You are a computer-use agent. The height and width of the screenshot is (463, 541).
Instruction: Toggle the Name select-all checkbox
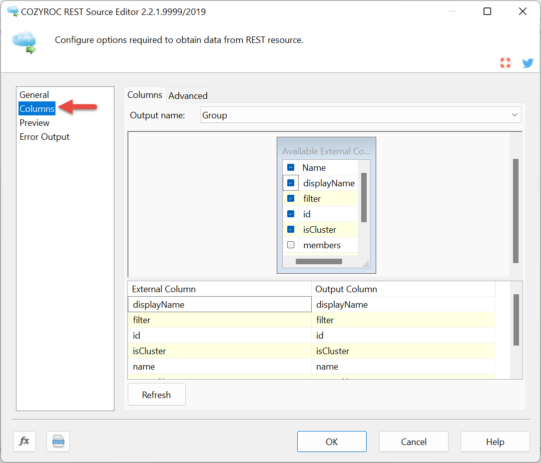(291, 168)
